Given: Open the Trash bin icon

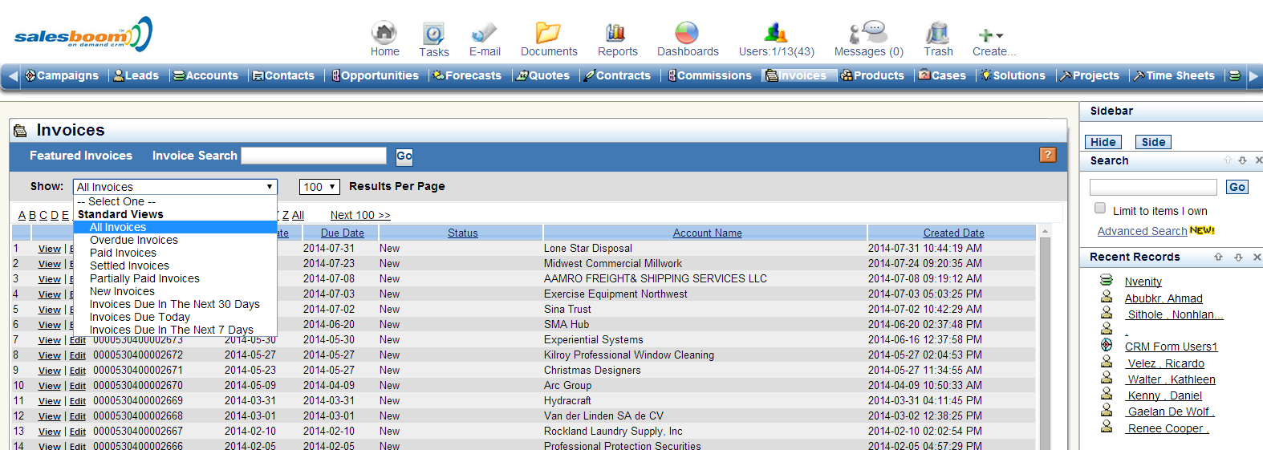Looking at the screenshot, I should click(x=937, y=33).
